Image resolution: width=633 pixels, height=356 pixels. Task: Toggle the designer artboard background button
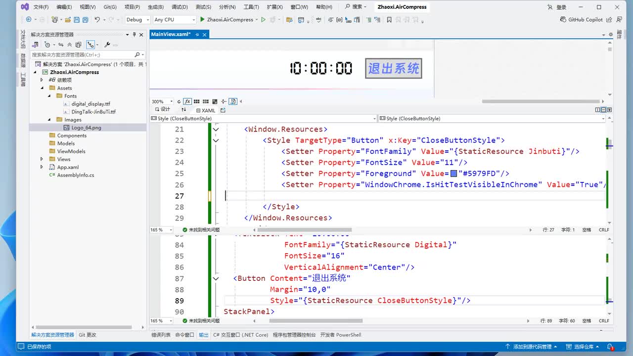pos(215,101)
